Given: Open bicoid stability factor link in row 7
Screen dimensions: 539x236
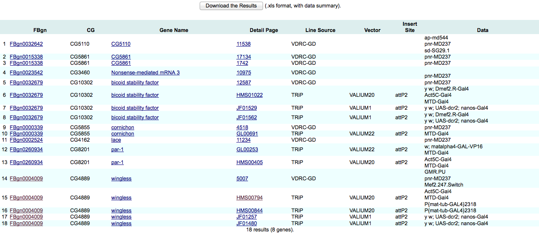Looking at the screenshot, I should [x=135, y=108].
